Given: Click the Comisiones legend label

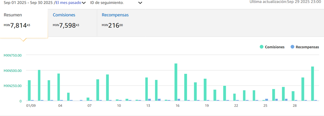Looking at the screenshot, I should coord(275,47).
